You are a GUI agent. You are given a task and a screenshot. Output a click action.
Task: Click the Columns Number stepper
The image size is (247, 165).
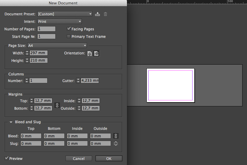27,81
